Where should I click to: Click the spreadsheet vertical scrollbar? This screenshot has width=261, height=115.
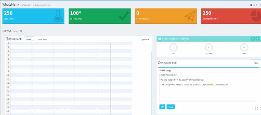151,83
